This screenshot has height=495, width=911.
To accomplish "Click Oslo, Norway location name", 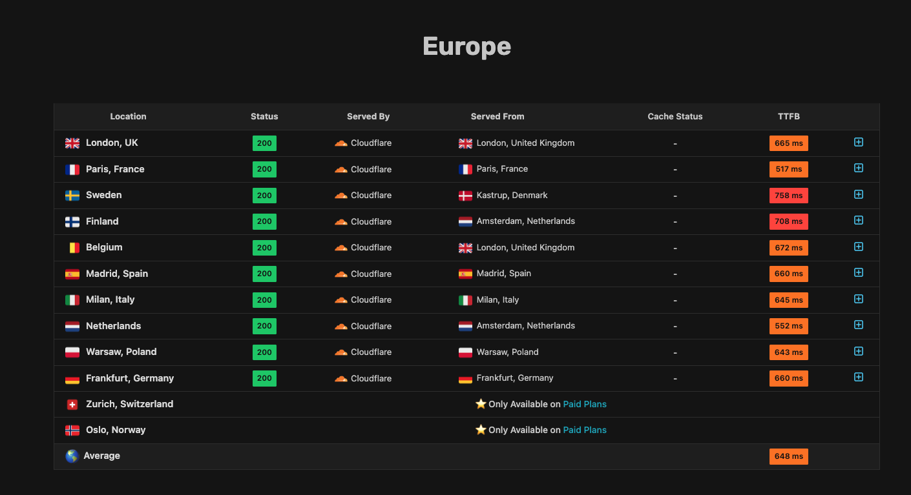I will click(x=116, y=430).
